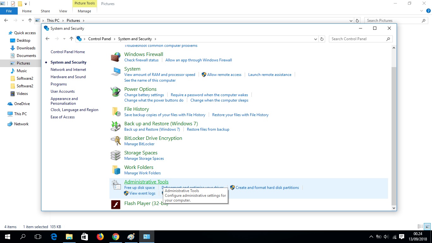Open Control Panel address history dropdown
Image resolution: width=432 pixels, height=243 pixels.
coord(316,39)
